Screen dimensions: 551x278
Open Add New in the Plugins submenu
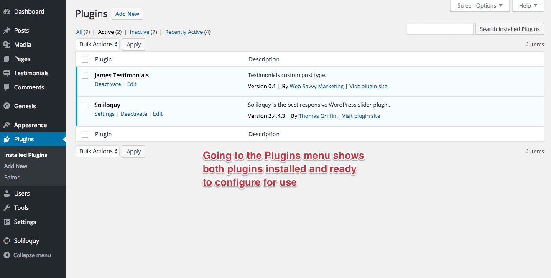pos(16,166)
